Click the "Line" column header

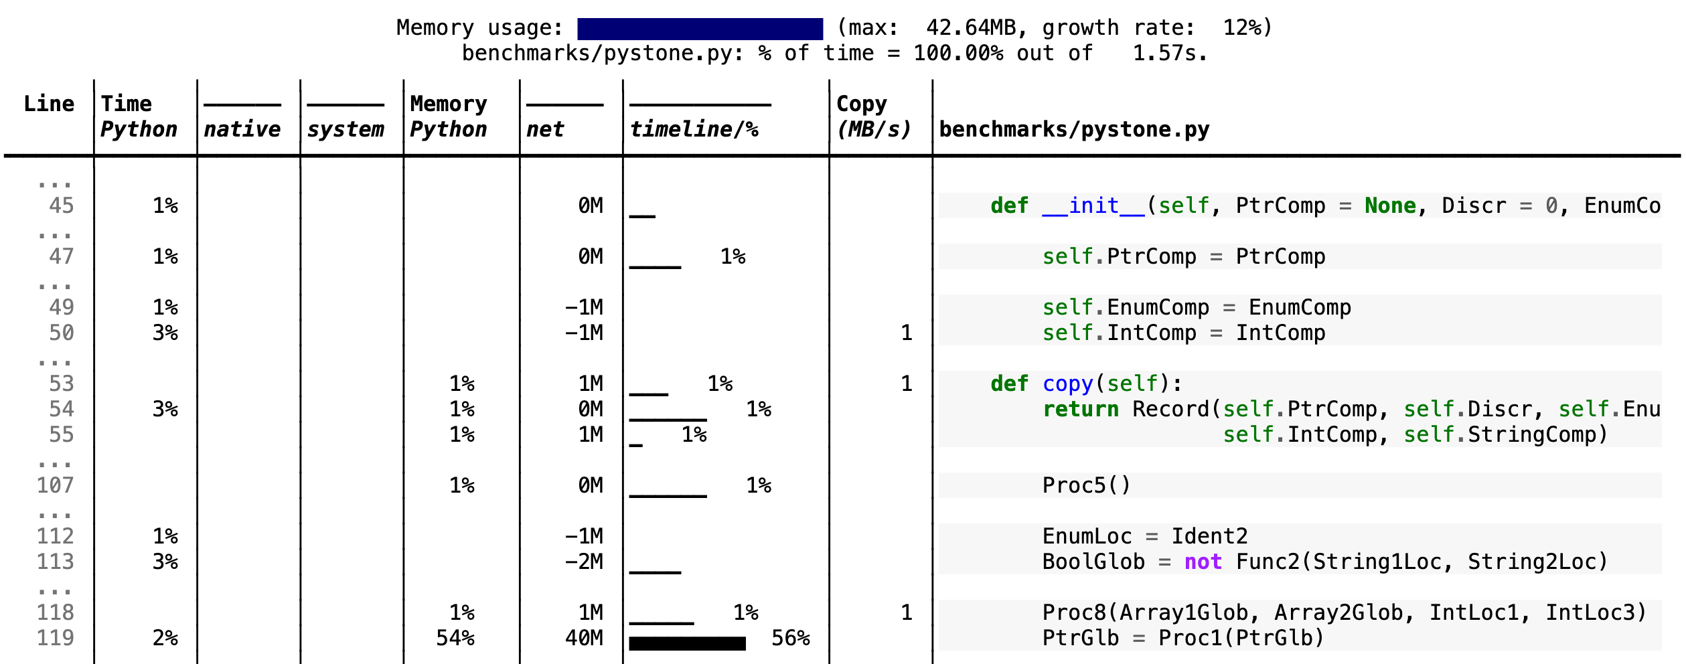pos(50,104)
